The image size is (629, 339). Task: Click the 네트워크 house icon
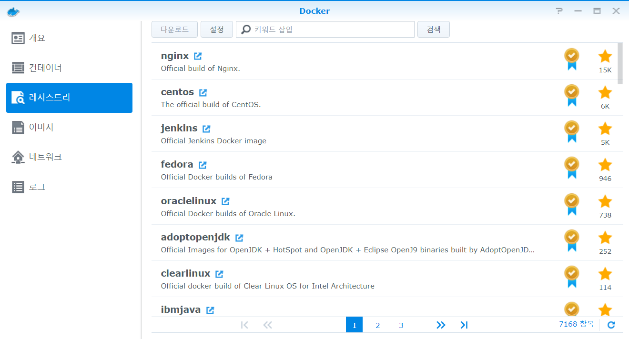point(18,157)
